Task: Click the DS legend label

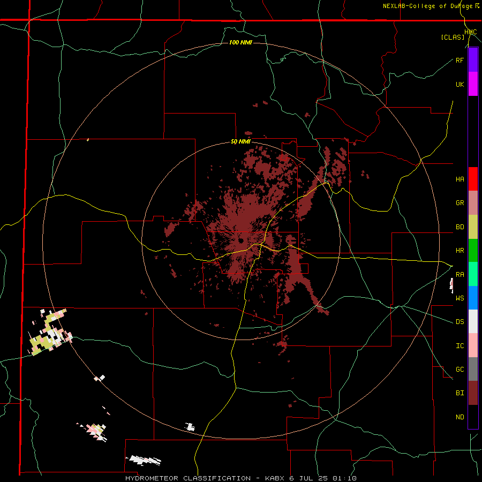Action: click(460, 322)
